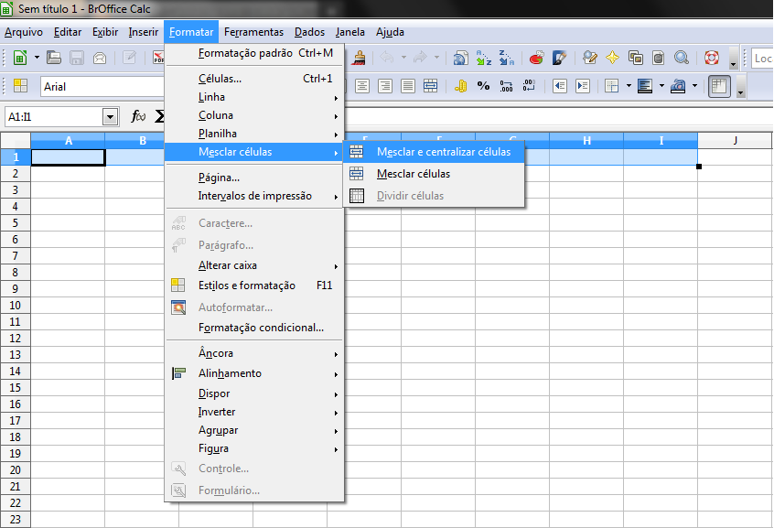This screenshot has width=774, height=528.
Task: Open standard toolbar overflow arrow
Action: pyautogui.click(x=733, y=58)
